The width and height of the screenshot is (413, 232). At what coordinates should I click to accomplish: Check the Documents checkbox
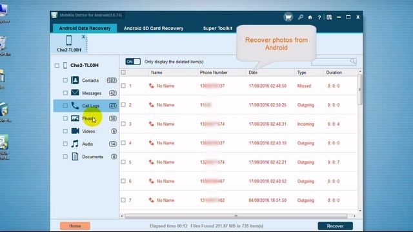[x=65, y=157]
